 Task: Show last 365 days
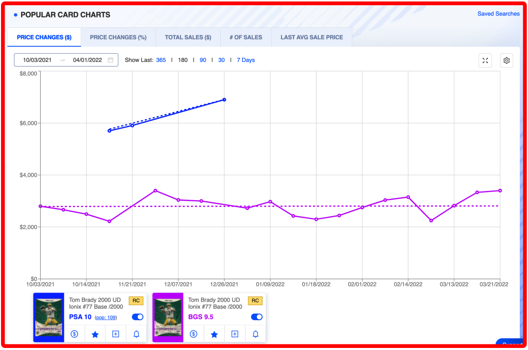161,60
